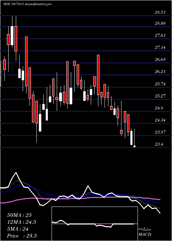Click the 50MA : 25 readout

19,215
